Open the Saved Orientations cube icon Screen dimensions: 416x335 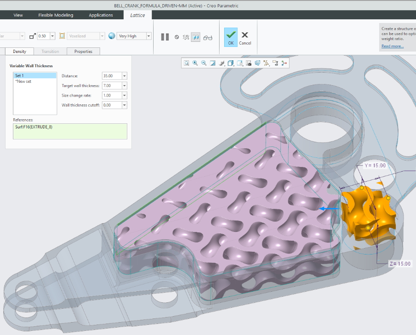[x=231, y=63]
